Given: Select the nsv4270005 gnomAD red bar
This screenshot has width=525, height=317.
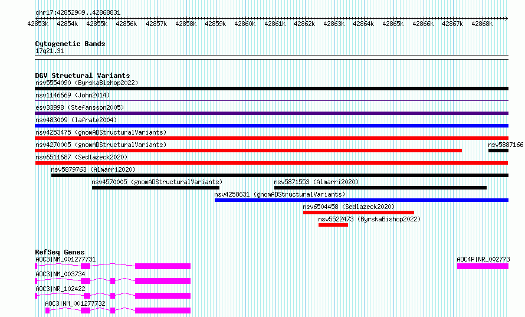Looking at the screenshot, I should pos(248,151).
